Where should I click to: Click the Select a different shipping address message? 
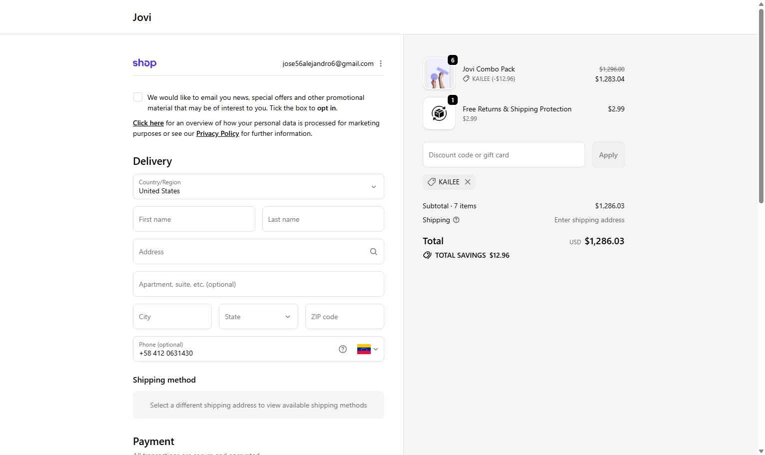pos(258,405)
